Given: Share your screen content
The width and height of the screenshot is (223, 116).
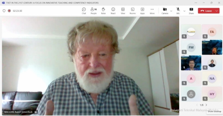Looking at the screenshot, I should coord(191,11).
